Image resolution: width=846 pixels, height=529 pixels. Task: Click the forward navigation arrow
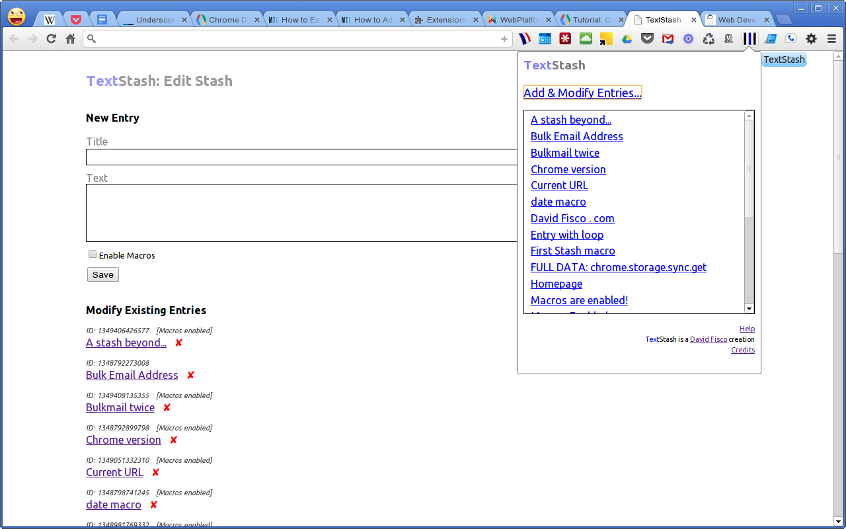tap(32, 39)
